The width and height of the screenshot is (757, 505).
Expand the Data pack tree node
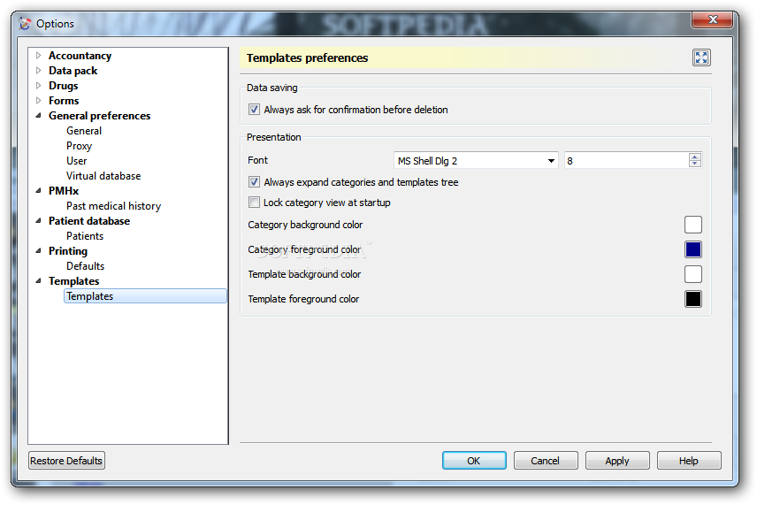pos(39,71)
